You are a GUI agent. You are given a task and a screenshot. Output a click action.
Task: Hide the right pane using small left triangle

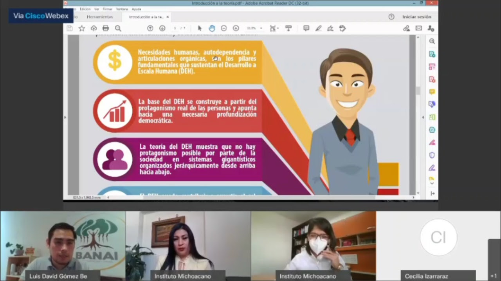click(x=423, y=117)
